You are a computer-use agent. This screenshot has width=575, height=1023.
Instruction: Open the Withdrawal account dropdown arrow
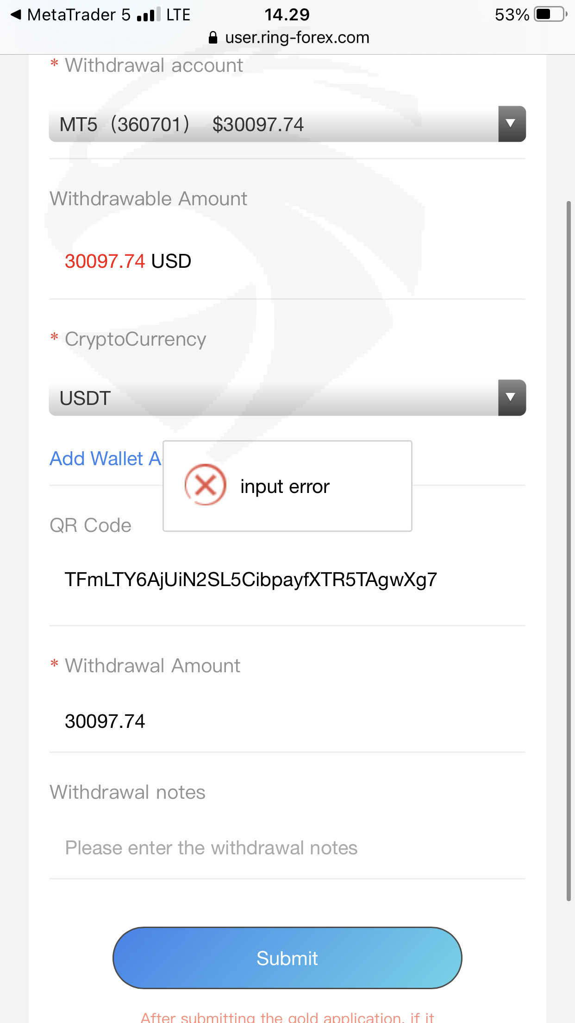coord(511,124)
